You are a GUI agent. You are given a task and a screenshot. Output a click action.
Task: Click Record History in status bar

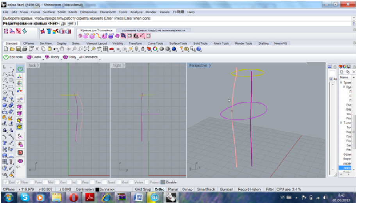[250, 190]
